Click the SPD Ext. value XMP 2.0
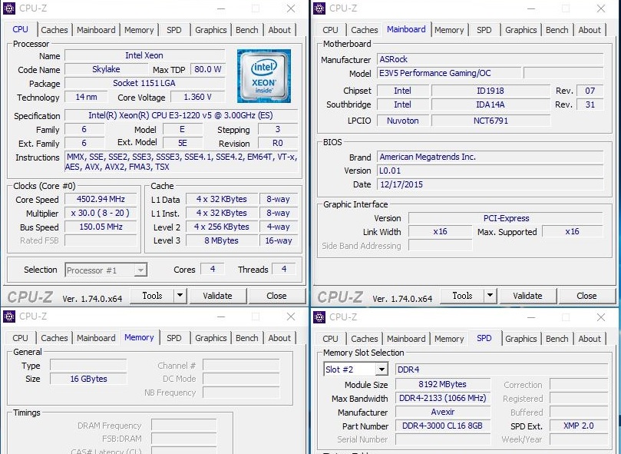 [579, 426]
